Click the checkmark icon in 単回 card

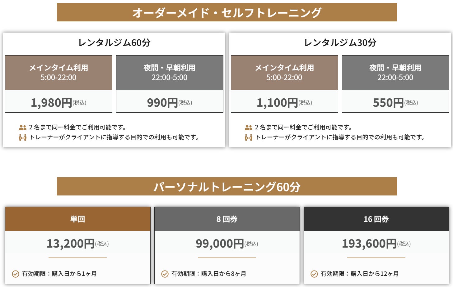click(x=16, y=274)
